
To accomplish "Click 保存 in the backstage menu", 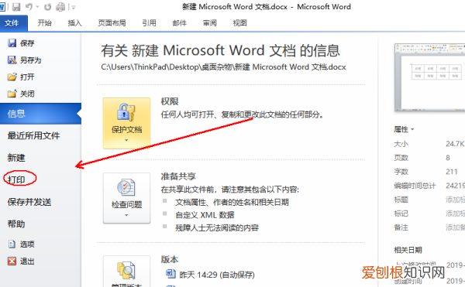I will point(21,43).
